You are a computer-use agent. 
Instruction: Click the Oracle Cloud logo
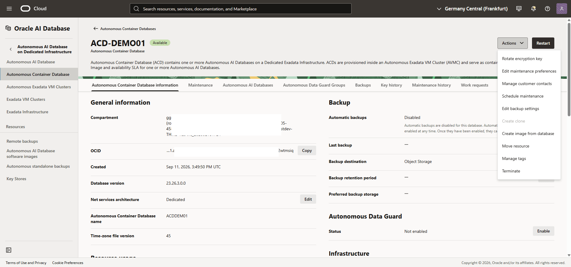33,9
